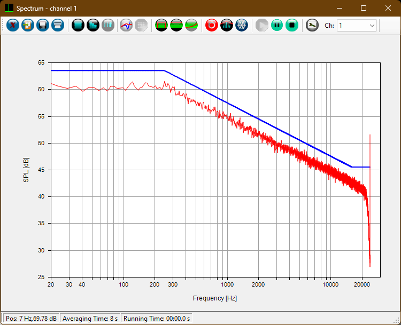Click the snowflake freeze icon

point(242,25)
